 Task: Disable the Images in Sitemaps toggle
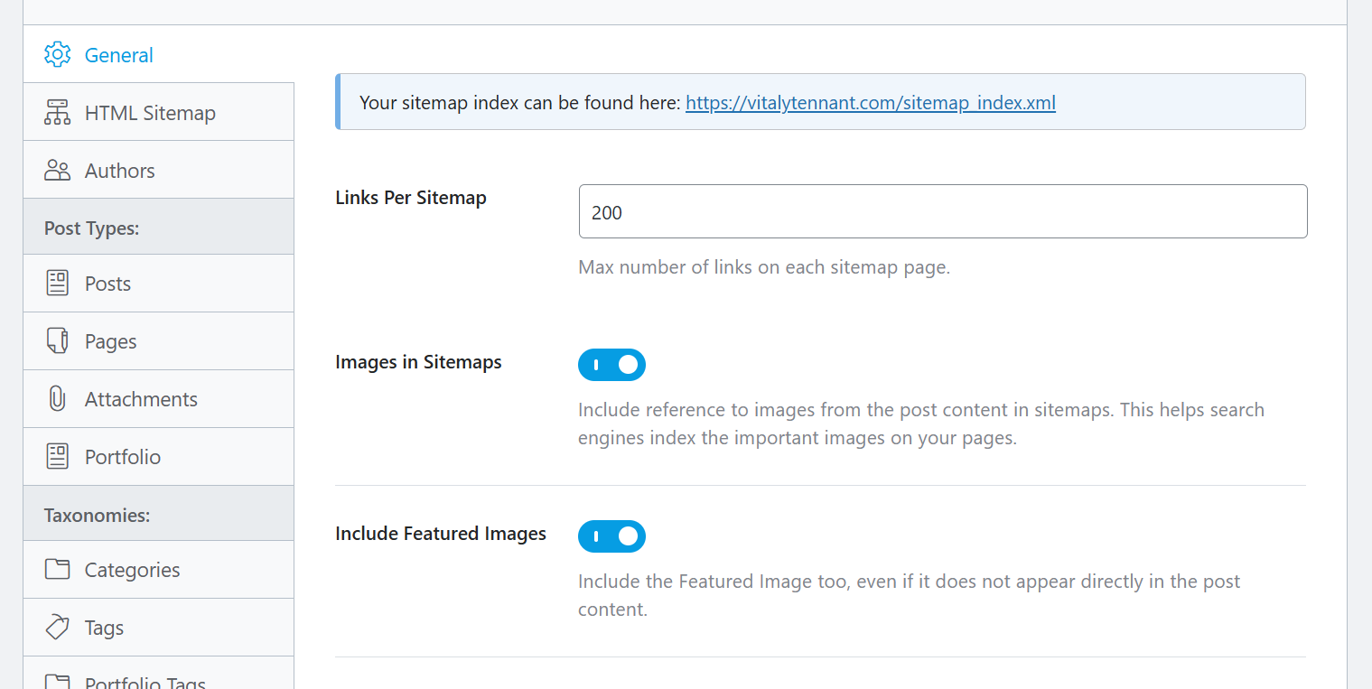point(611,365)
